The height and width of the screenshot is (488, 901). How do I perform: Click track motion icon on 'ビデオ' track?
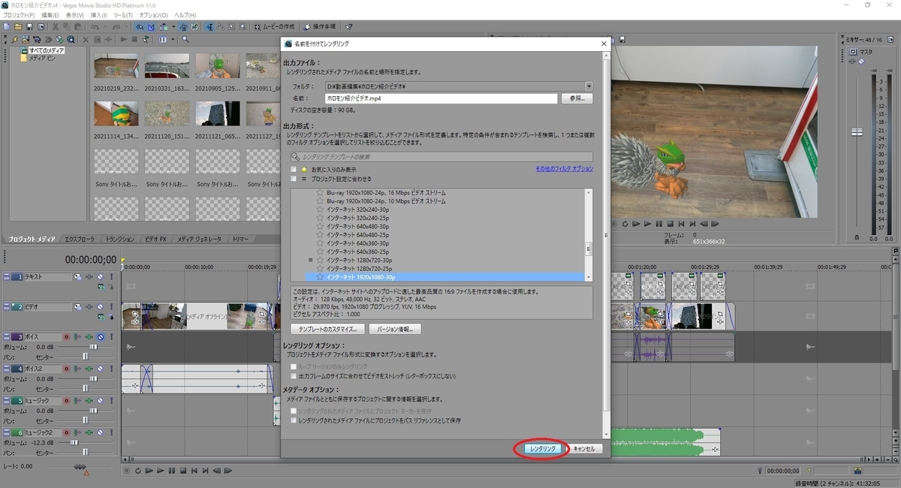(77, 307)
